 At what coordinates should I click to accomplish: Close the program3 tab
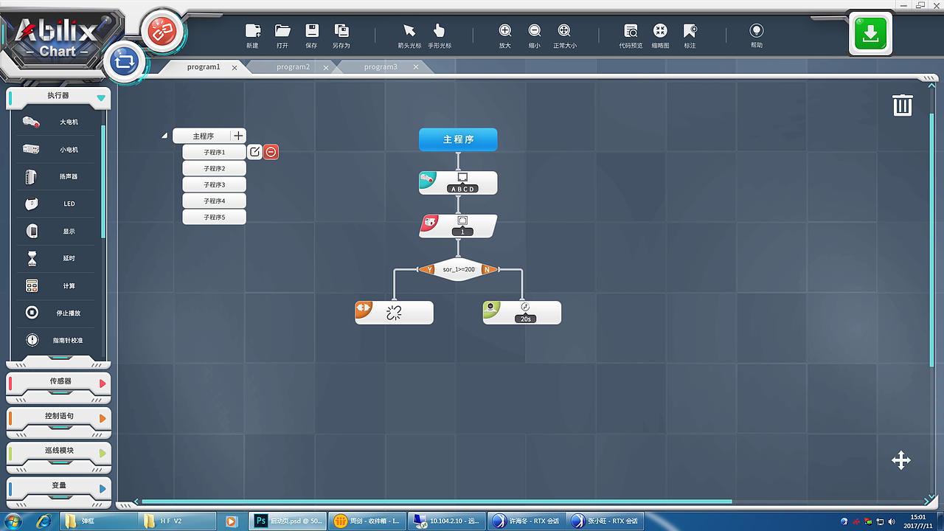click(x=416, y=67)
